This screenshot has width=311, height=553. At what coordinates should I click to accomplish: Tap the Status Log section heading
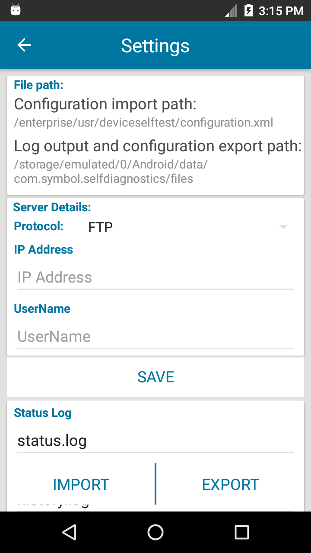[43, 413]
